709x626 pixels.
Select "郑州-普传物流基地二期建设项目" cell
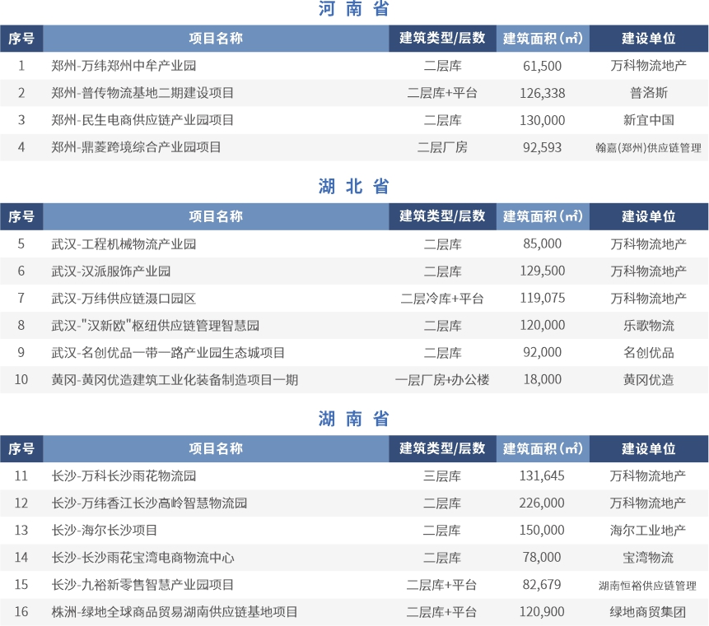142,93
